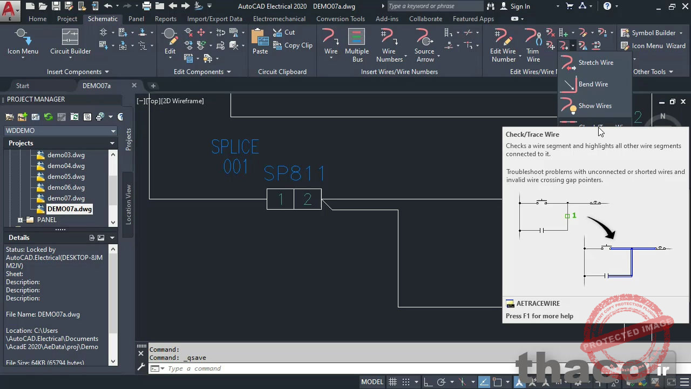Select the Trim Wire tool
This screenshot has width=691, height=389.
click(533, 45)
